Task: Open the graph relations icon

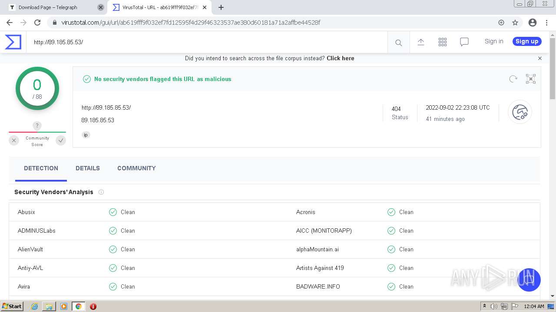Action: [531, 79]
